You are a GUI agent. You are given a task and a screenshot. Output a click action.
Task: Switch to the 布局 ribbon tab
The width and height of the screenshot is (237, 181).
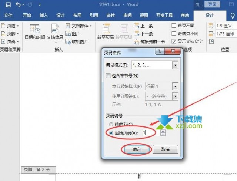[77, 15]
